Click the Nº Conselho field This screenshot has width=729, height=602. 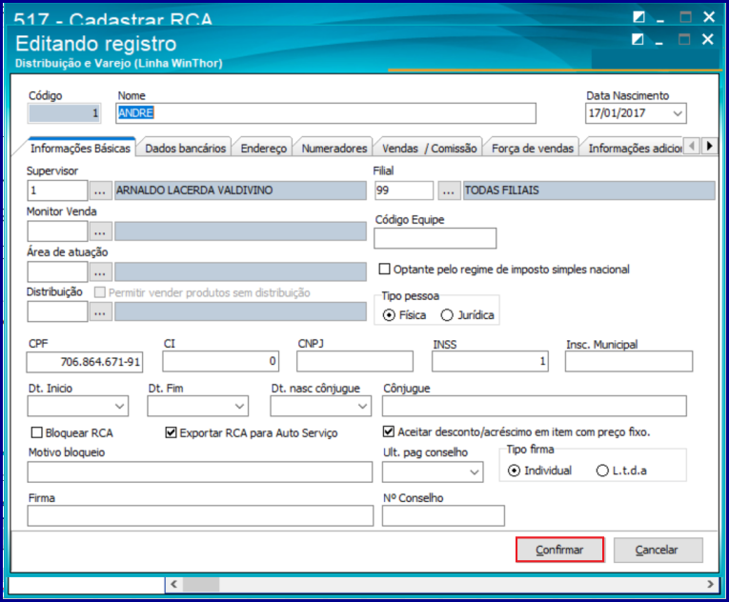[x=443, y=516]
